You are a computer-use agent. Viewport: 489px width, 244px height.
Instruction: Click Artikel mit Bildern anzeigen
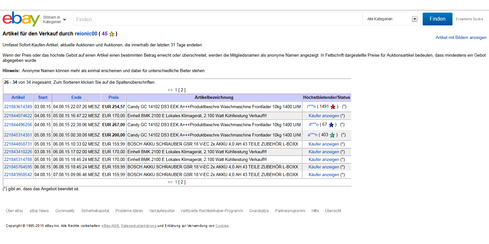(x=461, y=37)
